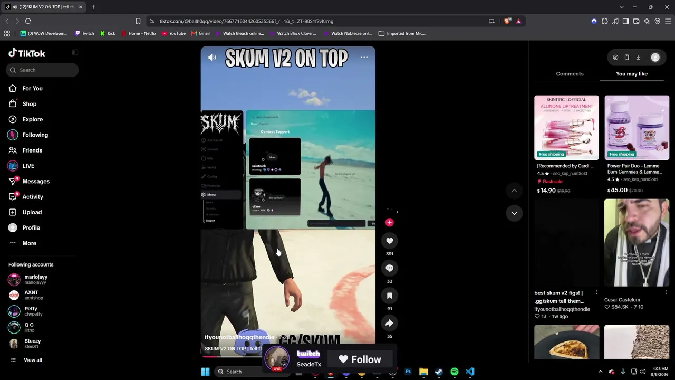
Task: Open the browser extensions puzzle icon
Action: coord(605,21)
